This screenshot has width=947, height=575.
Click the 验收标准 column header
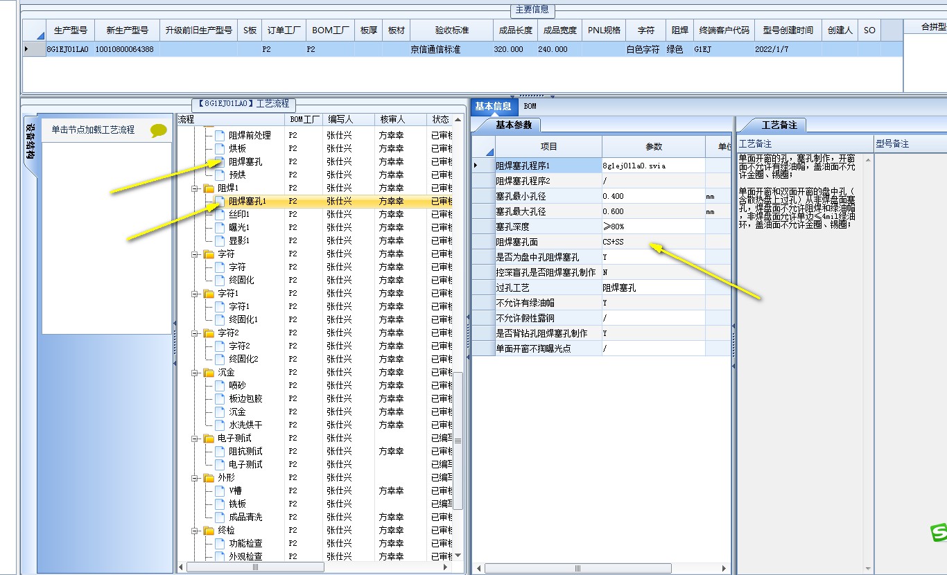(452, 30)
